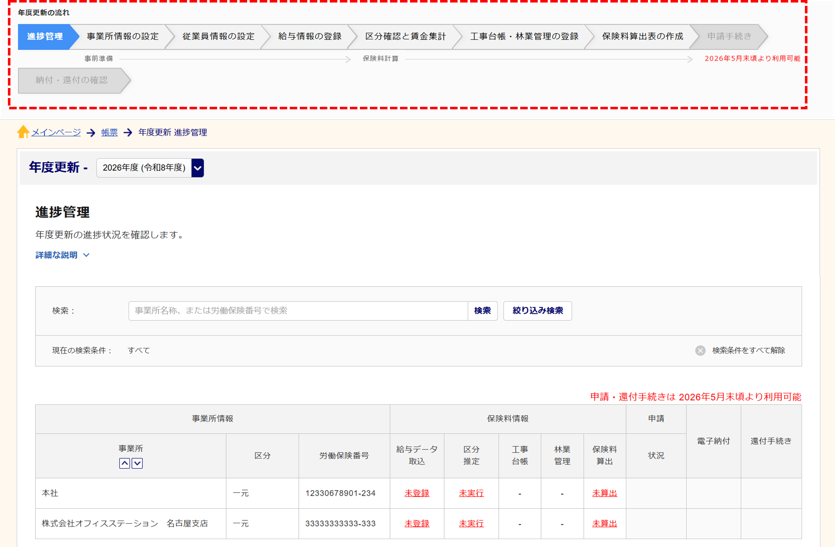The width and height of the screenshot is (835, 547).
Task: Sort 事業所 column descending with down arrow
Action: 137,463
